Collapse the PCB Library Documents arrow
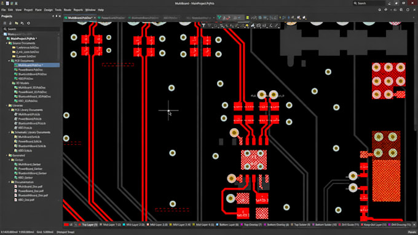 pyautogui.click(x=9, y=110)
